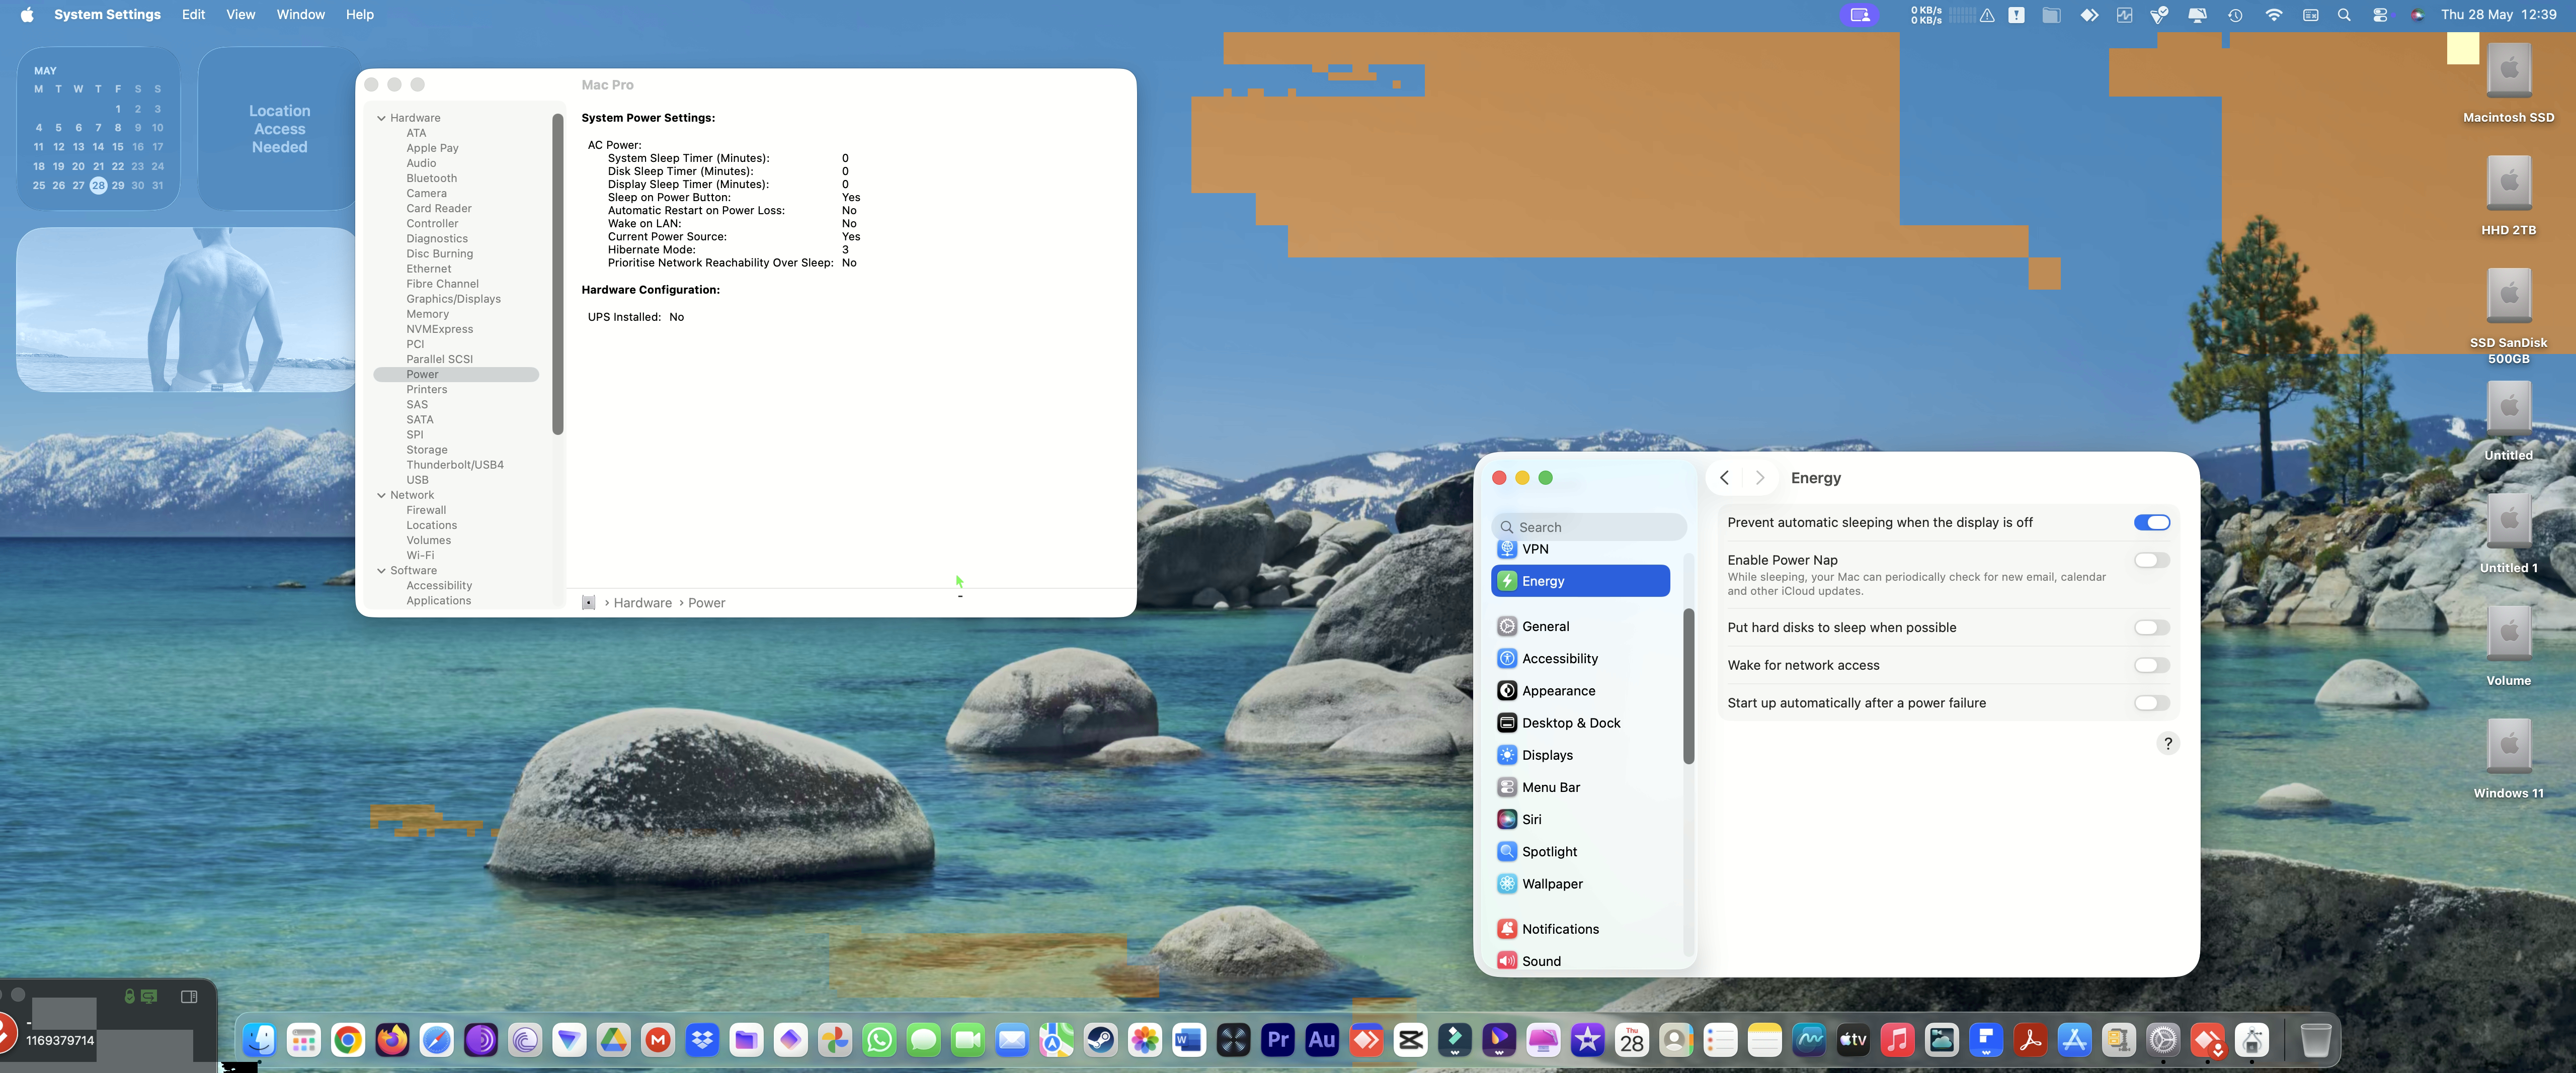Select Memory in hardware list
Image resolution: width=2576 pixels, height=1073 pixels.
pyautogui.click(x=427, y=314)
